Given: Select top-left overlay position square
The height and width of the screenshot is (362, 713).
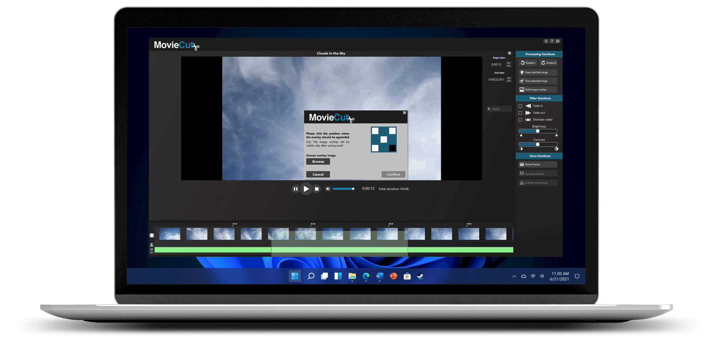Looking at the screenshot, I should (x=375, y=131).
